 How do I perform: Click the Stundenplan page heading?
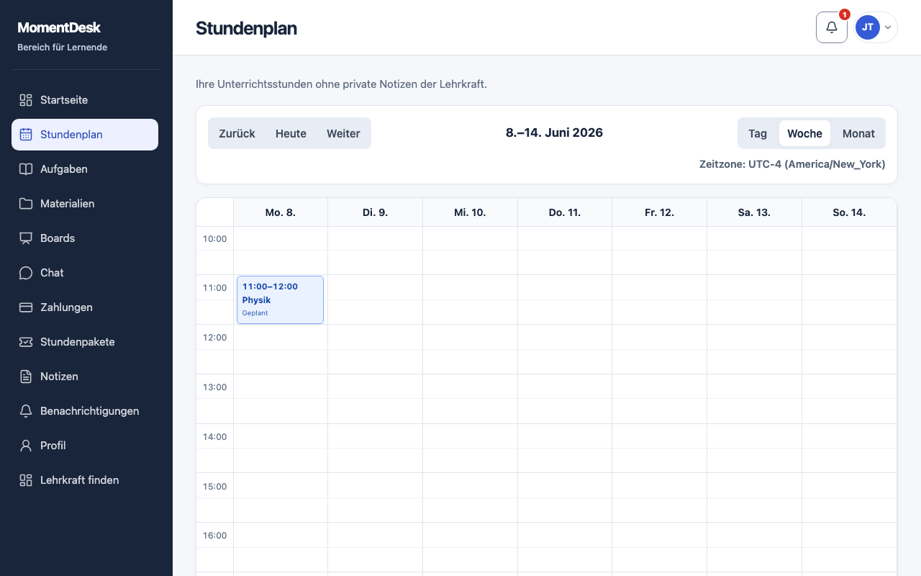click(246, 28)
